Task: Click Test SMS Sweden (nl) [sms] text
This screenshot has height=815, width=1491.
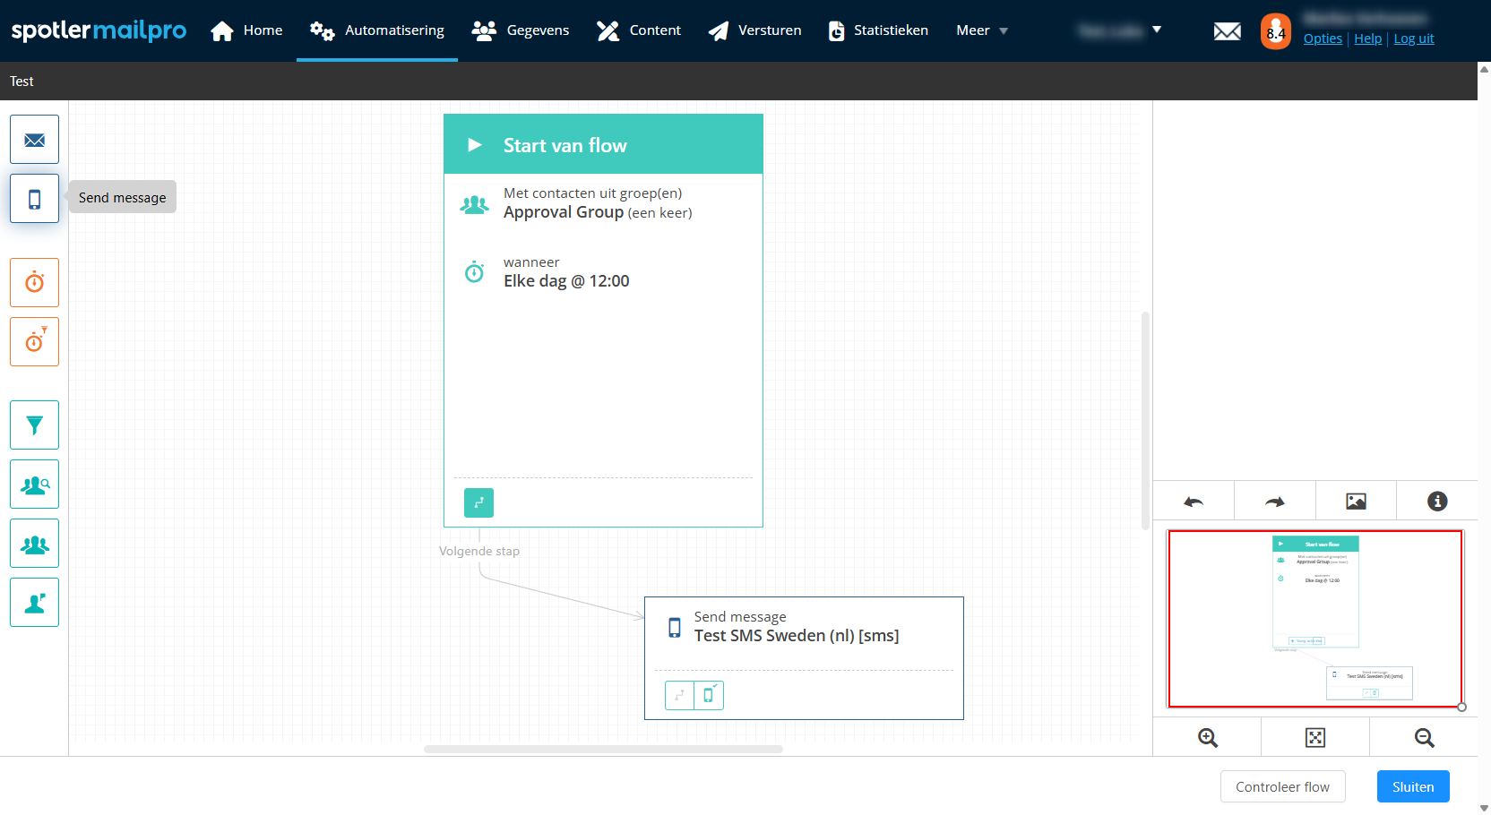Action: point(797,636)
